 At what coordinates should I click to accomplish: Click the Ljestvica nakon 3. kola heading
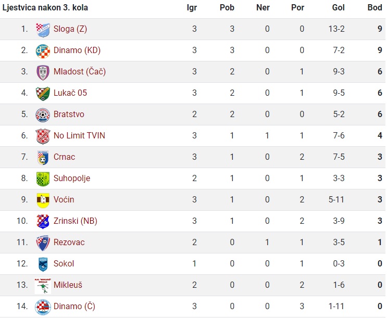tap(45, 8)
